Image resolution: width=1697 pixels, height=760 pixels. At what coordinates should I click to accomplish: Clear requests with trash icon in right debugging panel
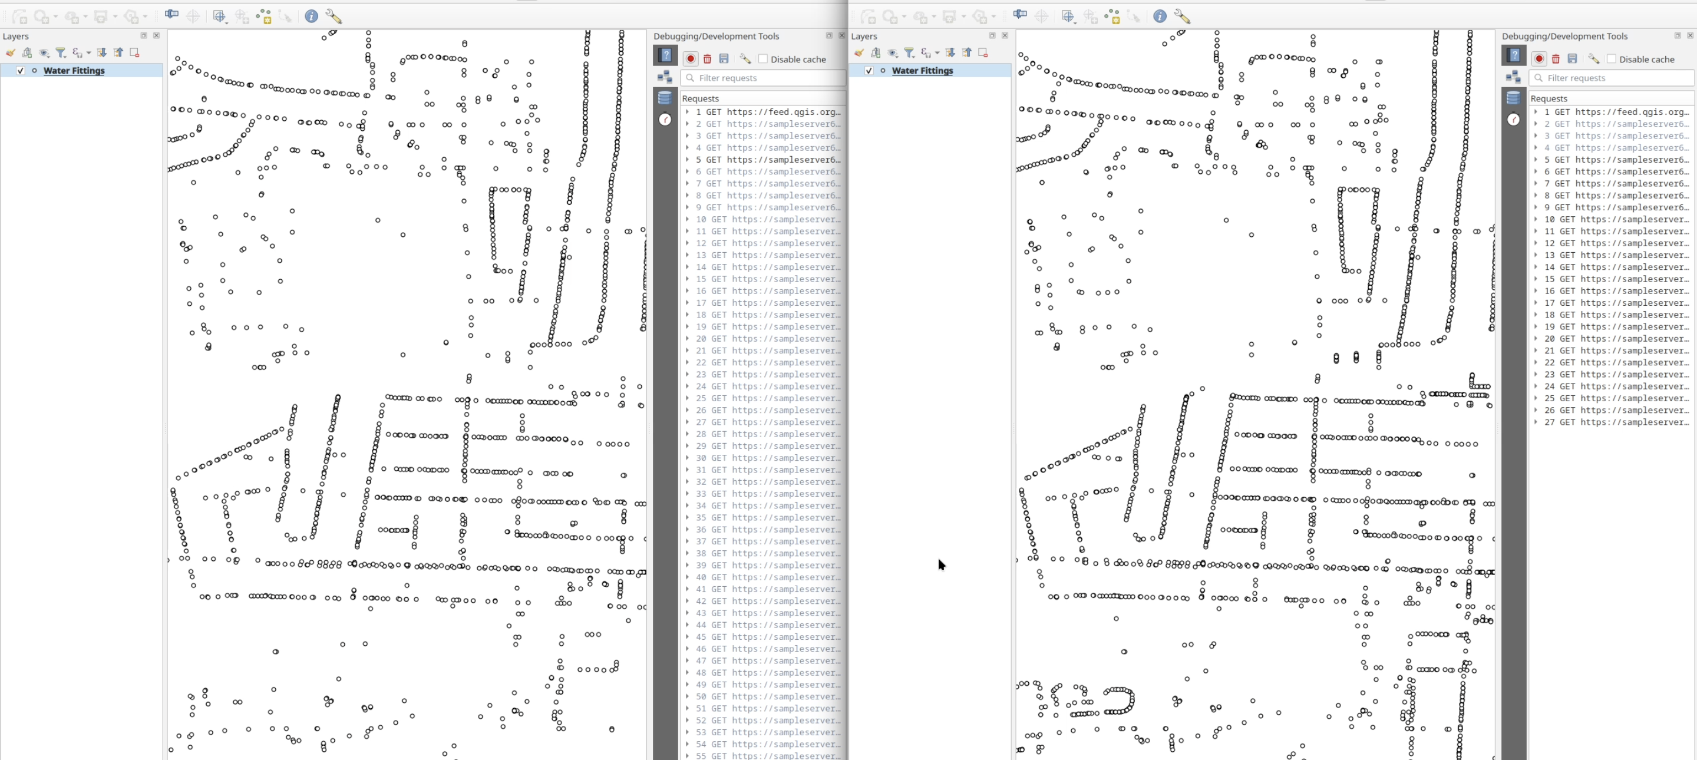coord(1556,58)
